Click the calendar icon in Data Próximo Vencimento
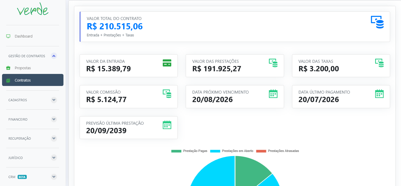Image resolution: width=401 pixels, height=186 pixels. pos(273,94)
